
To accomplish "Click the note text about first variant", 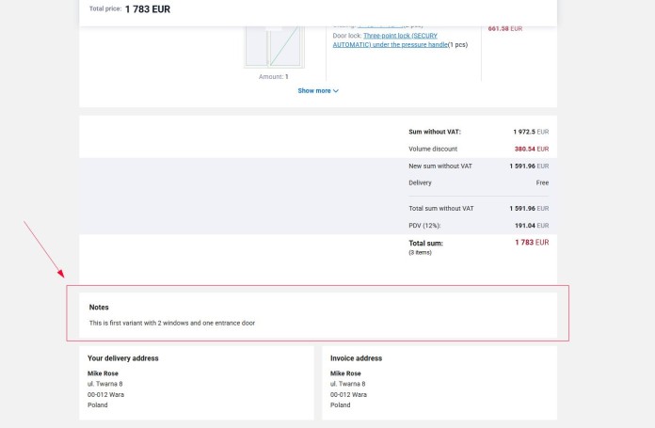I will pos(171,323).
